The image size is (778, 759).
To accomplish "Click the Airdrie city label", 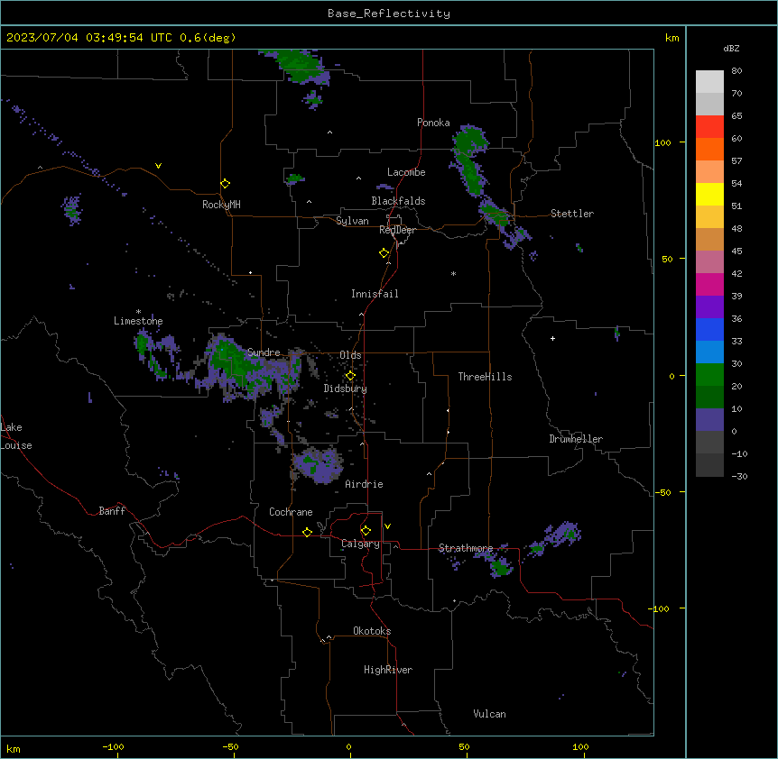I will pyautogui.click(x=364, y=484).
